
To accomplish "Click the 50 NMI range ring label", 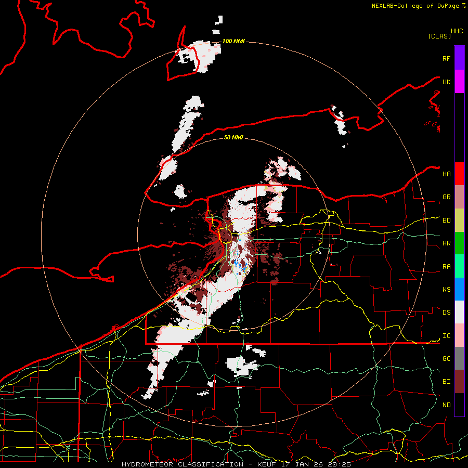I will pos(233,137).
